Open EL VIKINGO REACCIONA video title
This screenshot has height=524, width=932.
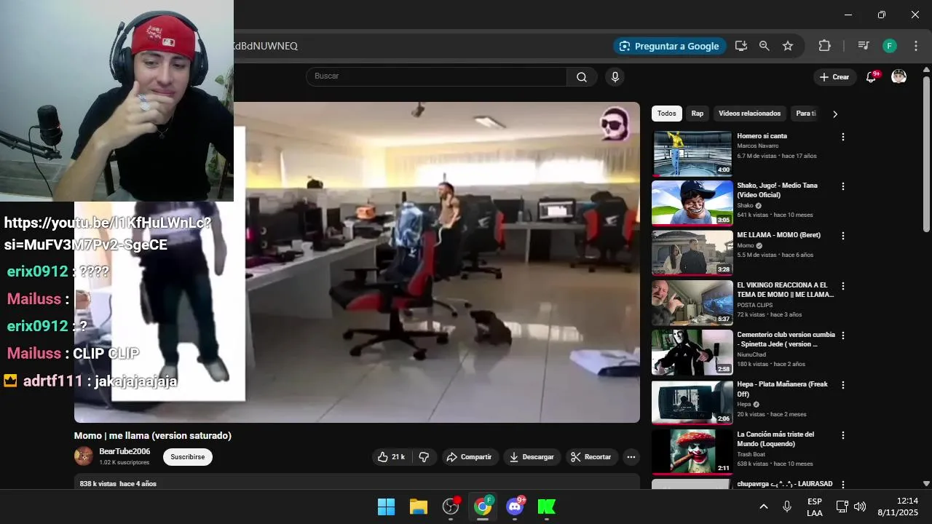pyautogui.click(x=785, y=290)
